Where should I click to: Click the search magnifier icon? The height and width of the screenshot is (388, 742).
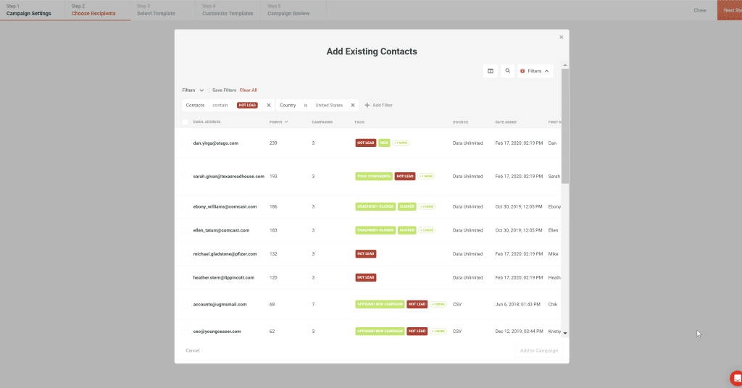[507, 71]
